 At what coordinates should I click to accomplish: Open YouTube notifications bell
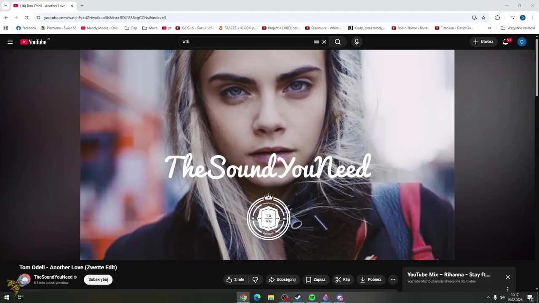click(506, 42)
